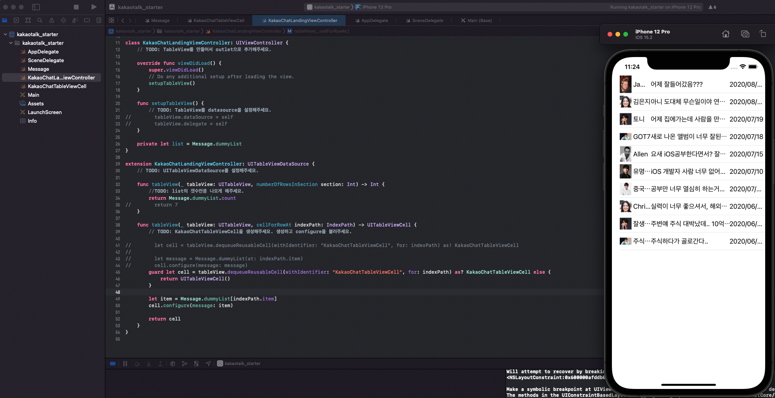Open the Debug Memory Graph

[184, 364]
